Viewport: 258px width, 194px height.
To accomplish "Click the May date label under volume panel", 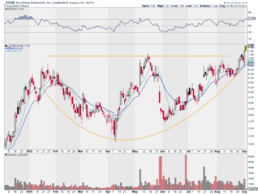I will click(x=135, y=192).
